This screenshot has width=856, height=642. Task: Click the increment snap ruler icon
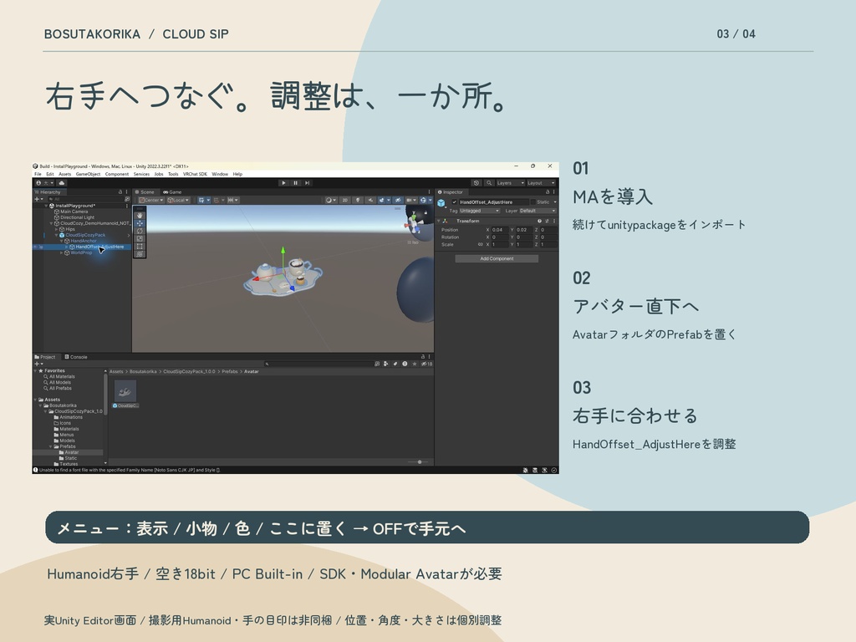[232, 201]
